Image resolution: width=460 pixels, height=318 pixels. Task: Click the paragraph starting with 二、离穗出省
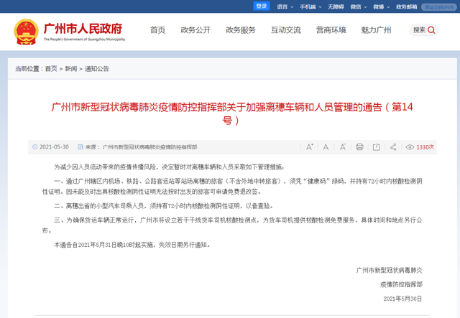pos(163,206)
